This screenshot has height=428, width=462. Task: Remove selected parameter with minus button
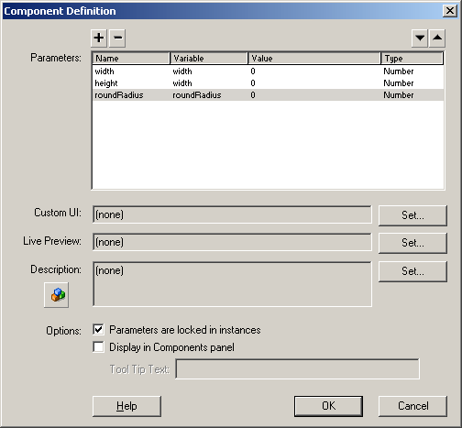[117, 38]
